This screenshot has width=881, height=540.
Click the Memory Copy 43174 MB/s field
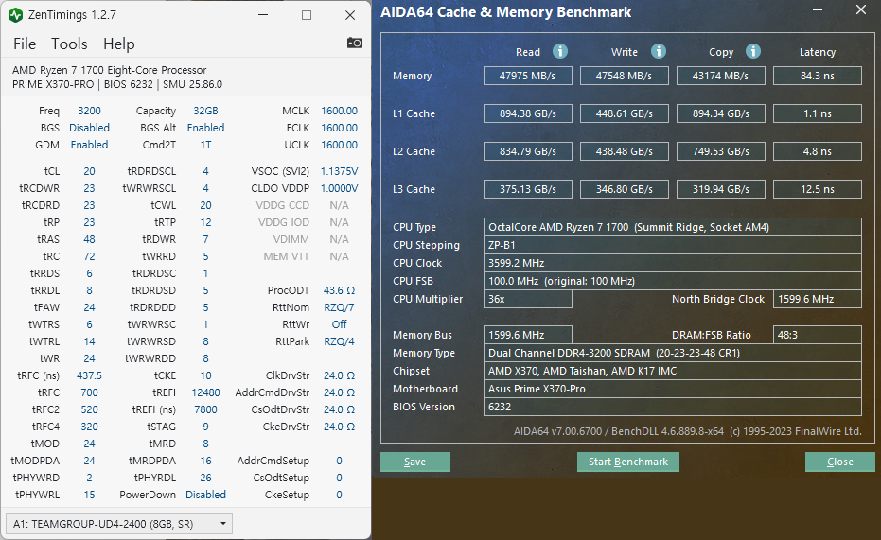[x=721, y=76]
